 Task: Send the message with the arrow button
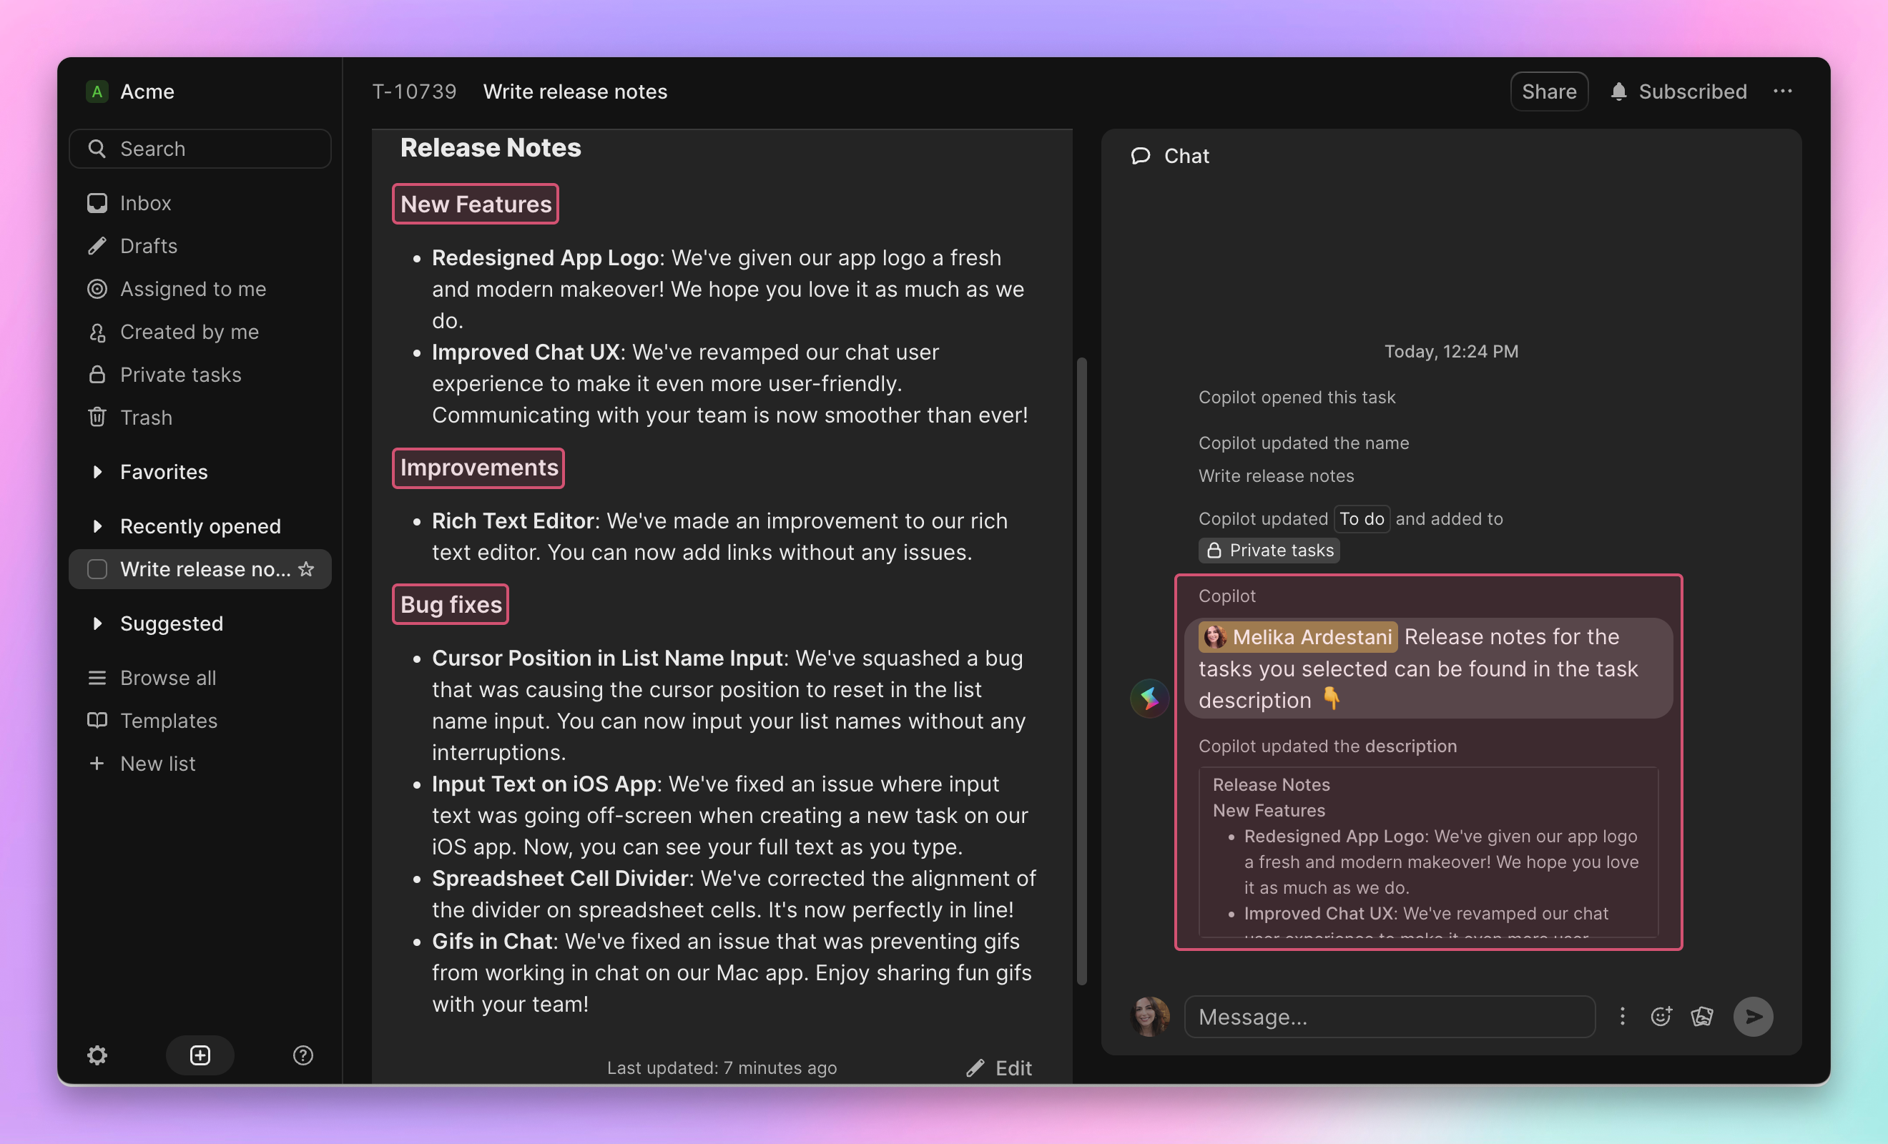pos(1753,1016)
